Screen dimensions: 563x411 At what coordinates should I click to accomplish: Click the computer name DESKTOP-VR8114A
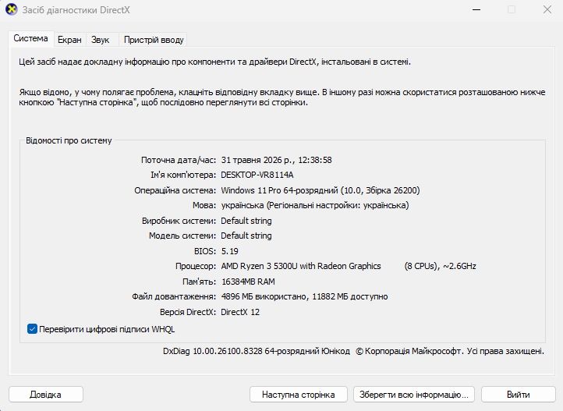257,175
